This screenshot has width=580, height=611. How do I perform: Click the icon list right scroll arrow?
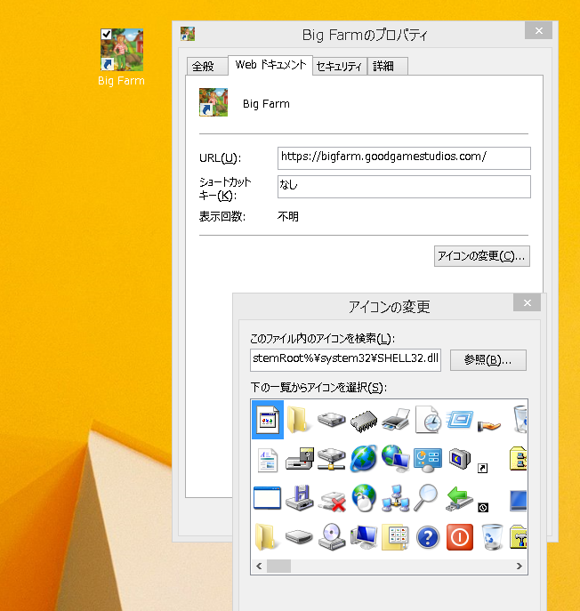click(x=520, y=566)
